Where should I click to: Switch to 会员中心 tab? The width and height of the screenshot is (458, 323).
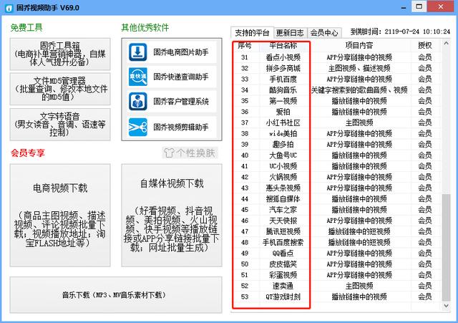point(324,33)
